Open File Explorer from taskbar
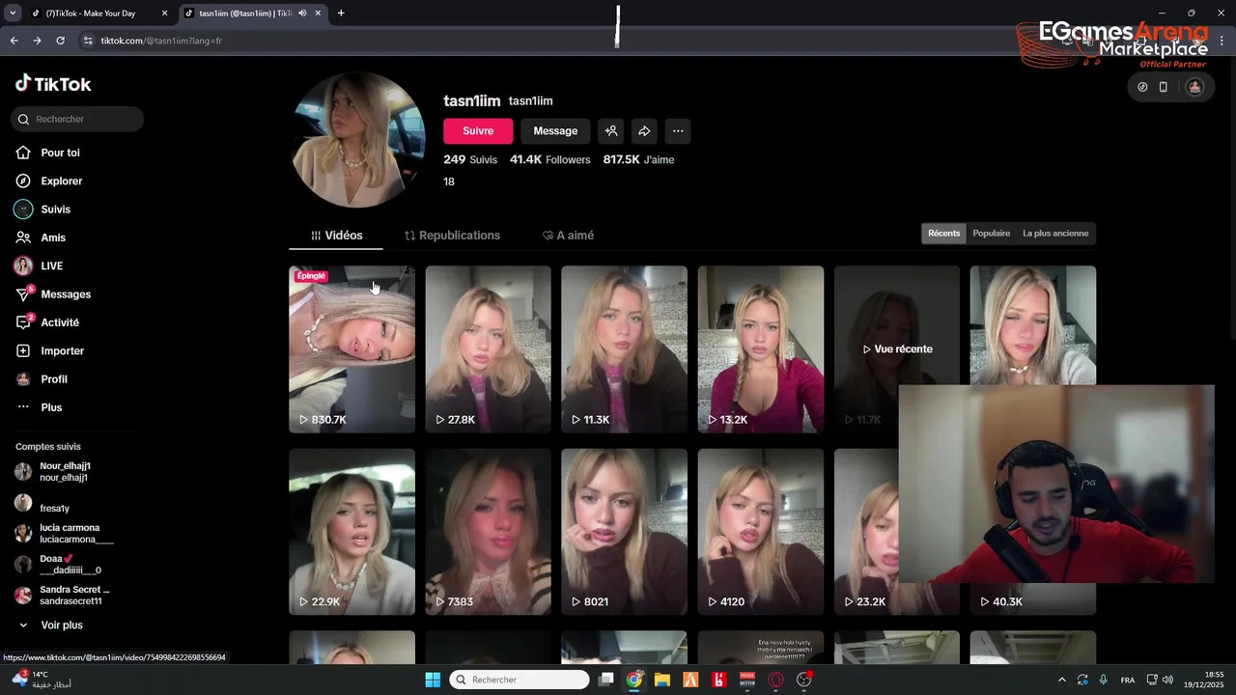The image size is (1236, 695). (x=662, y=680)
